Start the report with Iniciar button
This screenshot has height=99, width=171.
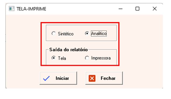[x=58, y=78]
